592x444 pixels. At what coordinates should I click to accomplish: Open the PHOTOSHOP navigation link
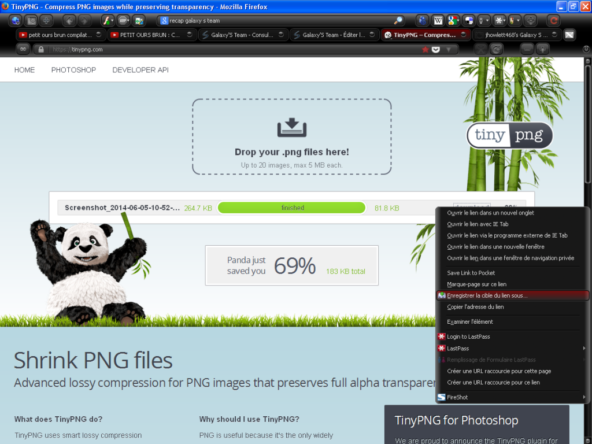click(73, 70)
